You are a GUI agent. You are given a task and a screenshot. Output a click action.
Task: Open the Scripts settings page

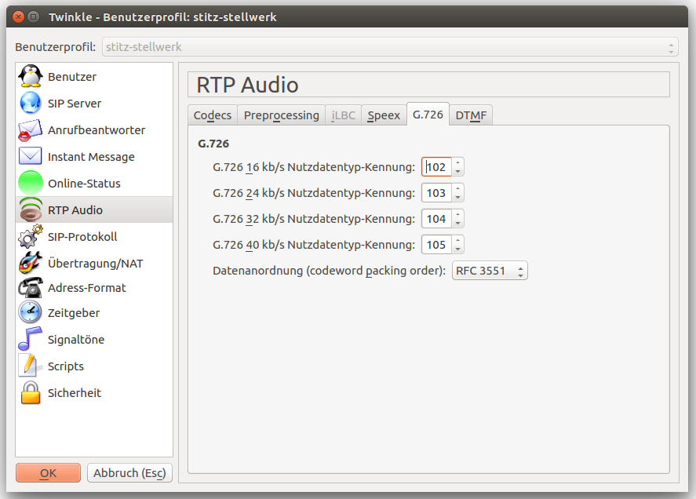94,366
